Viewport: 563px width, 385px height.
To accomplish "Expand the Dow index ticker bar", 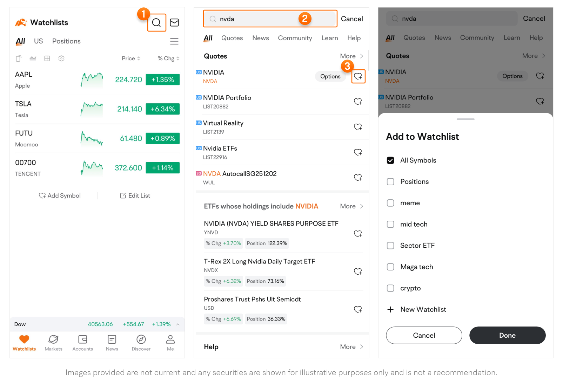I will [178, 324].
